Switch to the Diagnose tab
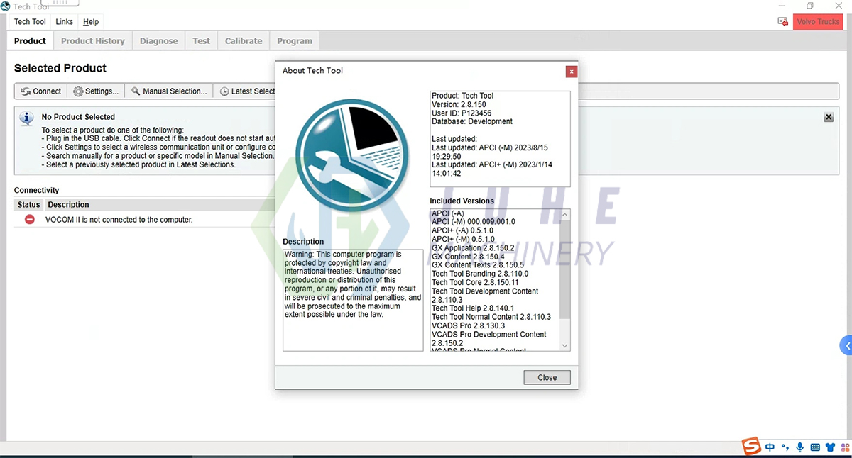852x458 pixels. 158,40
